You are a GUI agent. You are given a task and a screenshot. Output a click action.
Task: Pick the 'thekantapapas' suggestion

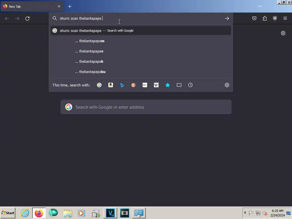click(x=141, y=51)
